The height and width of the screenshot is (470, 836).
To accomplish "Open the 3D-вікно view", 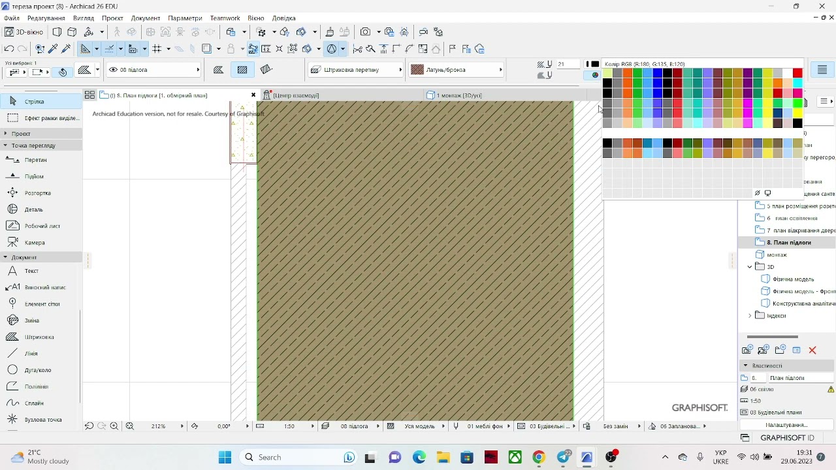I will [x=24, y=32].
